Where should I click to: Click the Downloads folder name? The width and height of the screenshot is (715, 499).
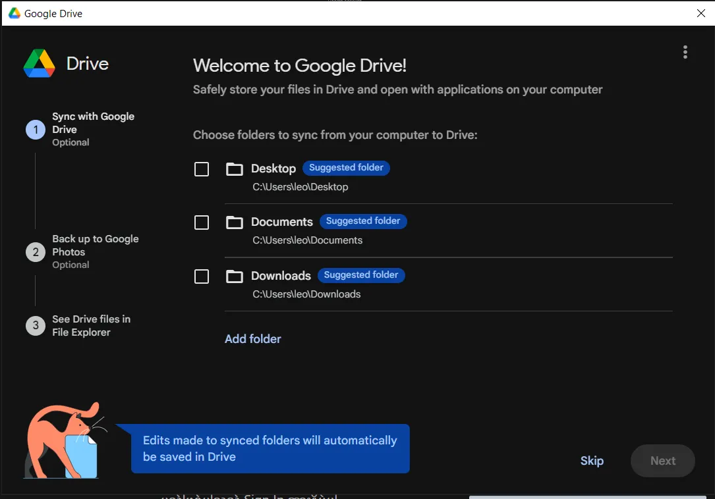[281, 276]
